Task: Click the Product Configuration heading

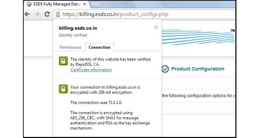Action: click(x=198, y=69)
